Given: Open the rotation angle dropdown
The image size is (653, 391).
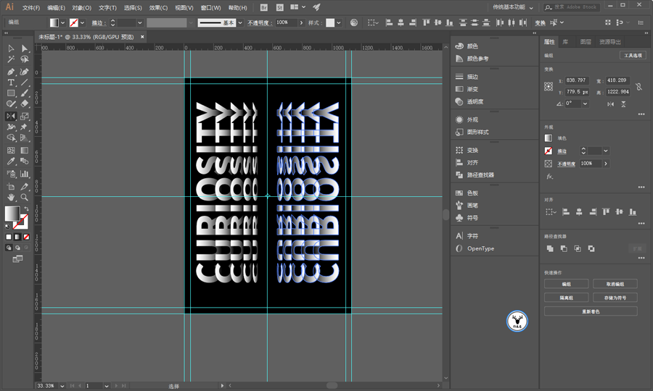Looking at the screenshot, I should click(585, 104).
